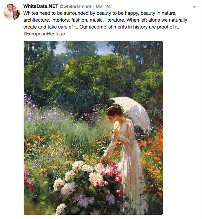Screen dimensions: 202x219
Task: Click the WhiteDate.NET display name
Action: [x=41, y=7]
